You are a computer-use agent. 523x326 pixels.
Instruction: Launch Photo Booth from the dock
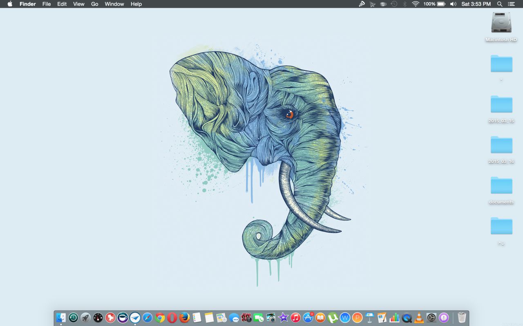pos(246,317)
